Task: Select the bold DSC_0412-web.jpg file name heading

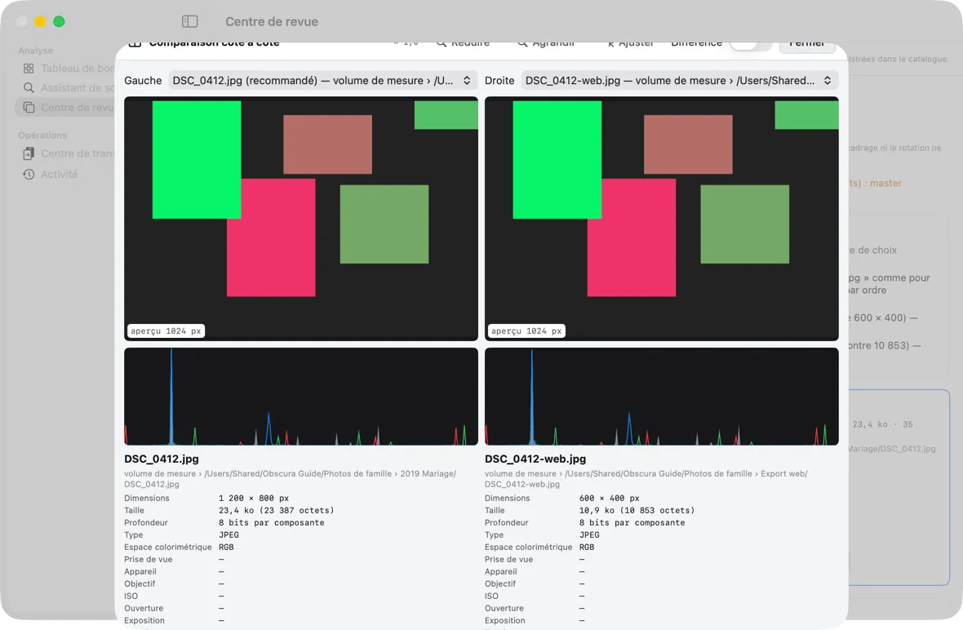Action: pos(535,459)
